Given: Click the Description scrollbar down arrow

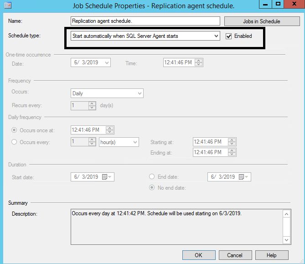Looking at the screenshot, I should [286, 240].
